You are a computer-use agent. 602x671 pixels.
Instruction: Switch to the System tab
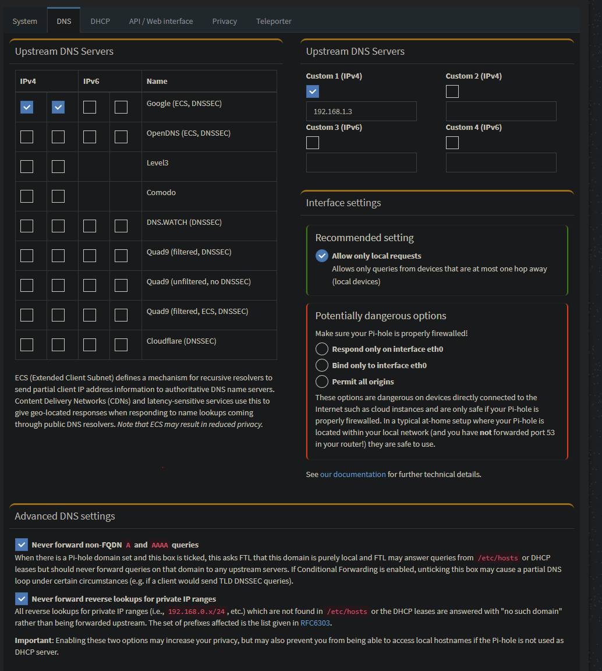pyautogui.click(x=25, y=21)
